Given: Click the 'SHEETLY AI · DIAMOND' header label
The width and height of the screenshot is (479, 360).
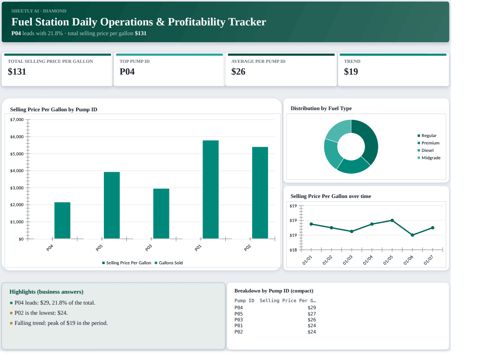Looking at the screenshot, I should tap(39, 11).
